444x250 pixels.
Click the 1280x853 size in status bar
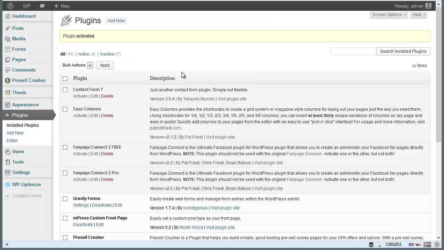393,245
